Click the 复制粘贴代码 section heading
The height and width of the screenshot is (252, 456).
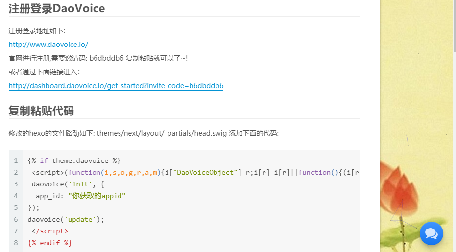pyautogui.click(x=41, y=111)
